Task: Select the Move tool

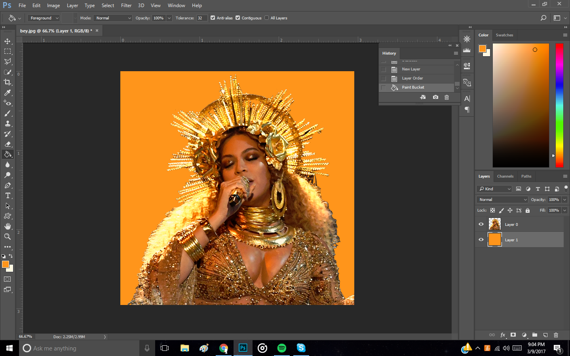Action: (x=8, y=41)
